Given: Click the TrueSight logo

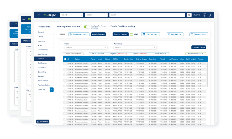Looking at the screenshot, I should pyautogui.click(x=50, y=15).
